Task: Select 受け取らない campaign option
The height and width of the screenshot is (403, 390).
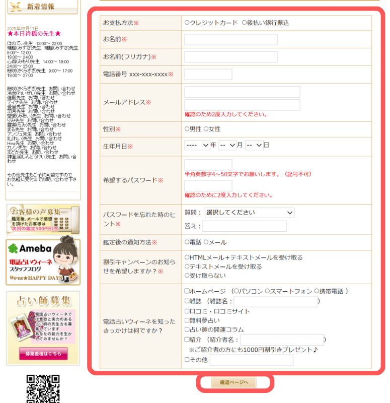Action: (x=187, y=276)
